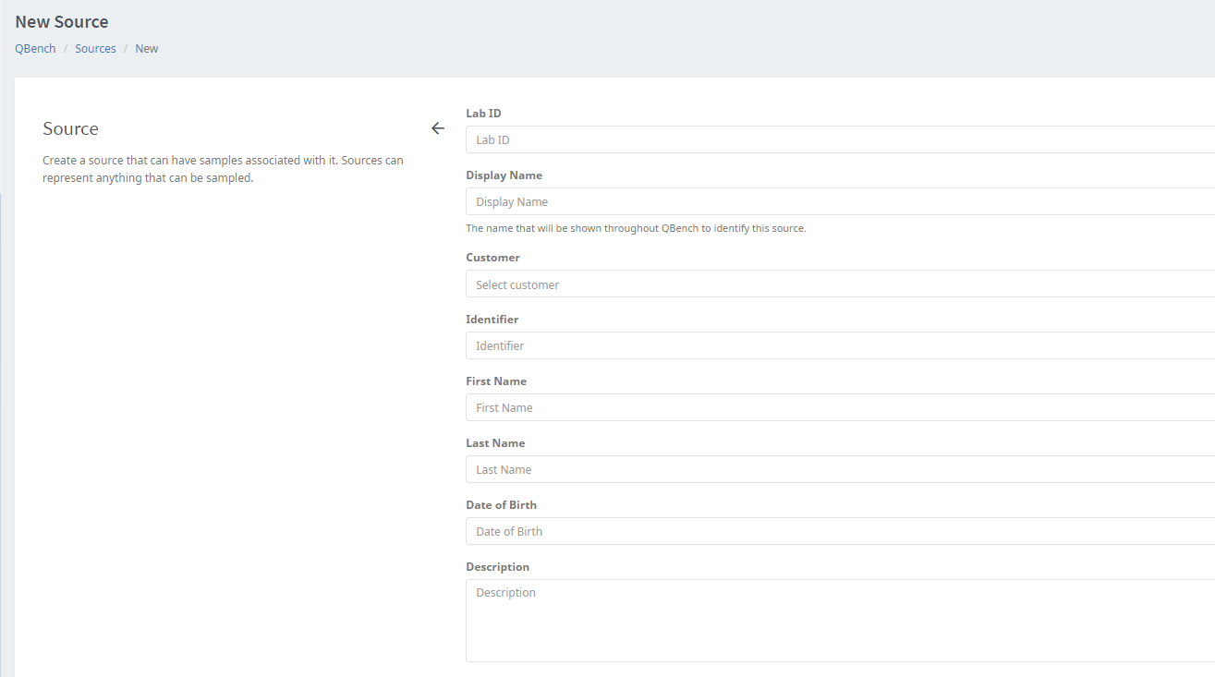Click the bold Description label
This screenshot has width=1215, height=677.
pyautogui.click(x=497, y=567)
